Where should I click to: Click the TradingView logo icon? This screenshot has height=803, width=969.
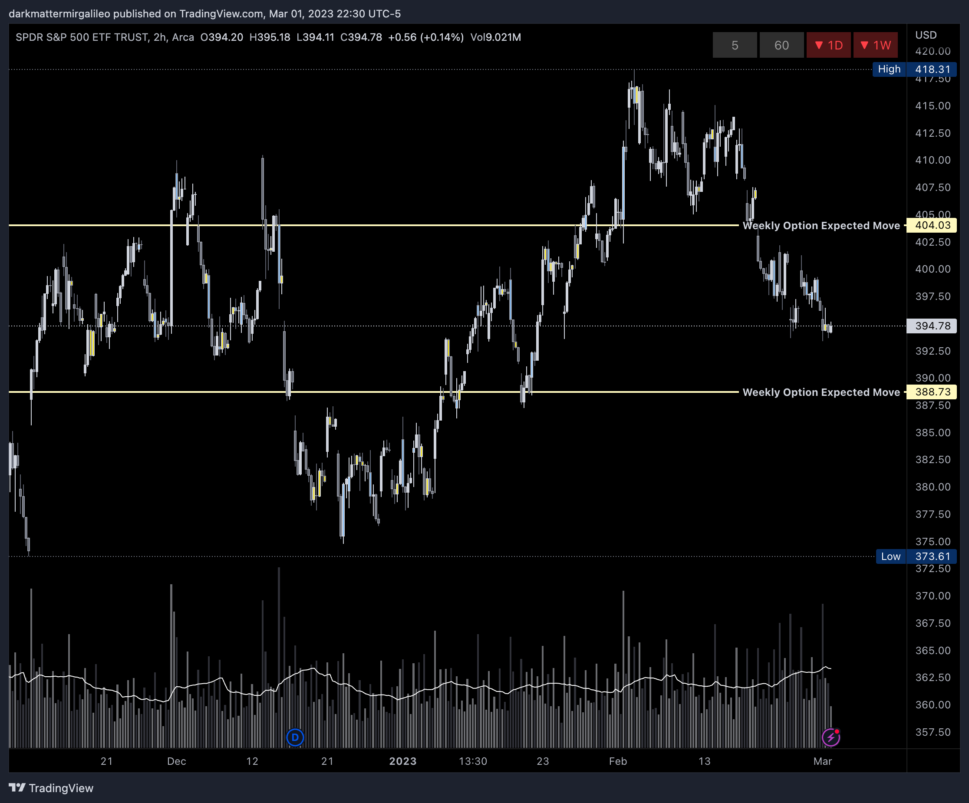pyautogui.click(x=17, y=787)
